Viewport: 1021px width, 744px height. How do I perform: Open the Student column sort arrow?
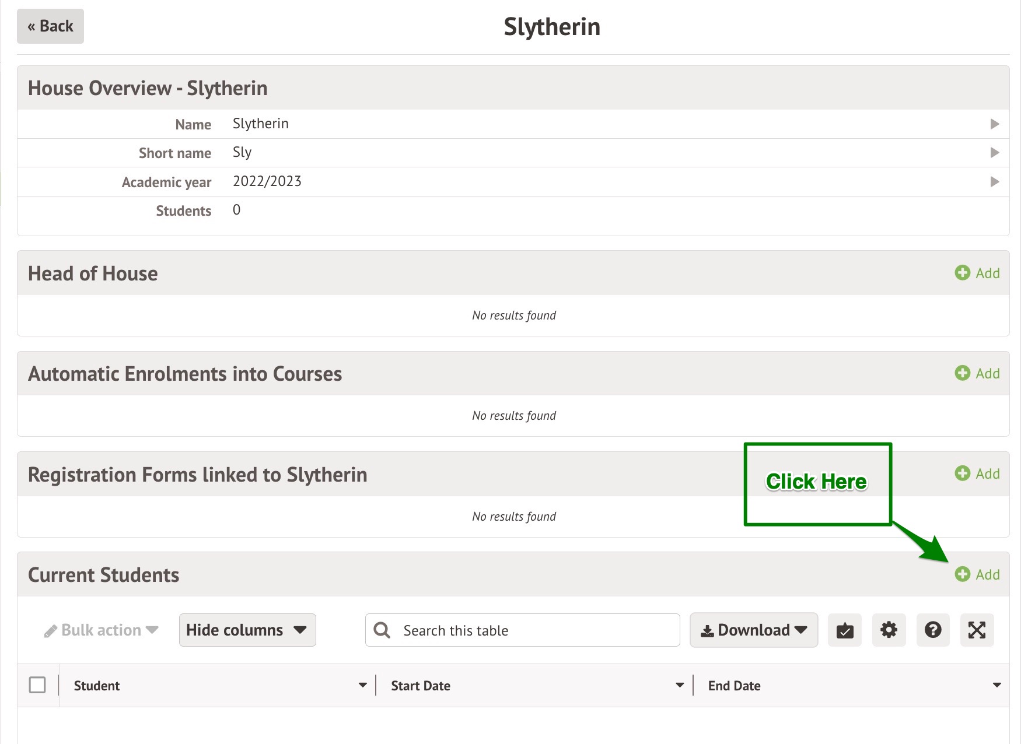362,685
